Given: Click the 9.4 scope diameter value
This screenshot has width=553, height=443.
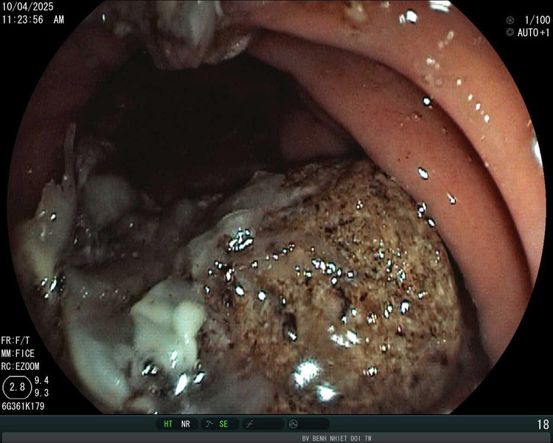Looking at the screenshot, I should 43,381.
